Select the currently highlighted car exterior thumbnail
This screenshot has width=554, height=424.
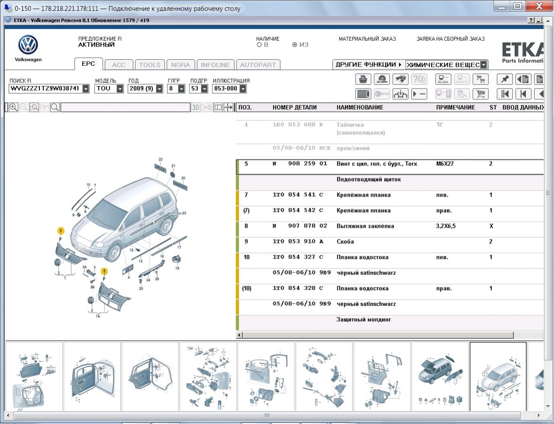point(498,376)
